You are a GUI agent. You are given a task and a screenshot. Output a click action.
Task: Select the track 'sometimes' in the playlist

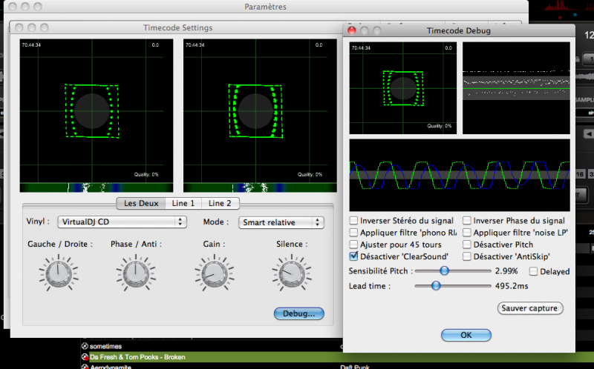coord(105,346)
